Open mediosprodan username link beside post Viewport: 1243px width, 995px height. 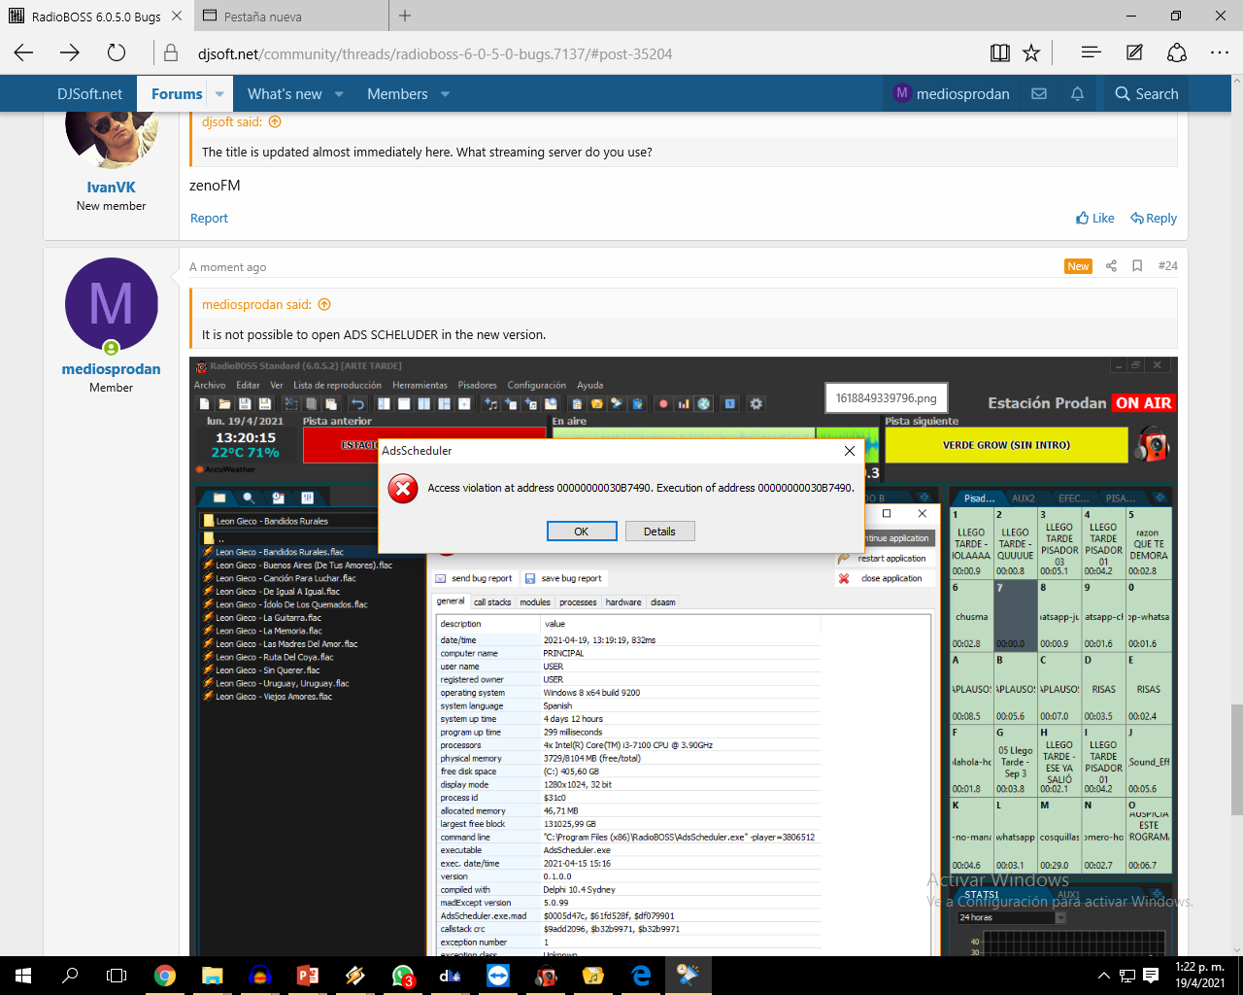click(112, 369)
